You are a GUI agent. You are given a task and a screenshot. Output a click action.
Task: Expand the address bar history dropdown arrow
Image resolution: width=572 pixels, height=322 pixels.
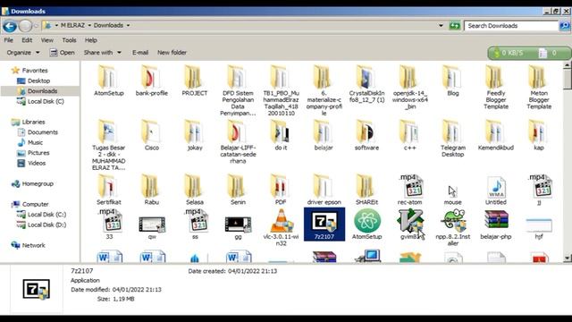click(441, 26)
